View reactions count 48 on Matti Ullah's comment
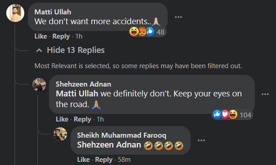Image resolution: width=276 pixels, height=165 pixels. coord(147,32)
